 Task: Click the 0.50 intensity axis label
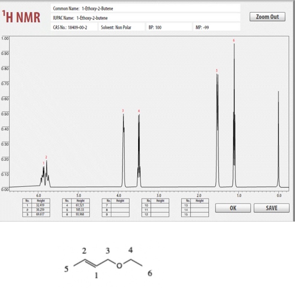(5, 114)
